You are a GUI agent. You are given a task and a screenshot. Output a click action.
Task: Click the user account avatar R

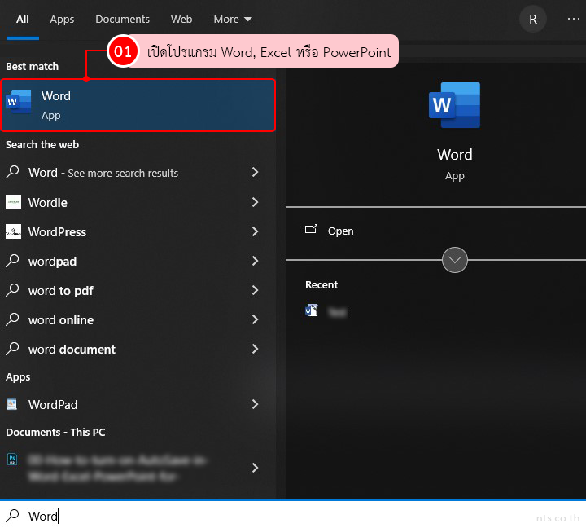pos(533,19)
